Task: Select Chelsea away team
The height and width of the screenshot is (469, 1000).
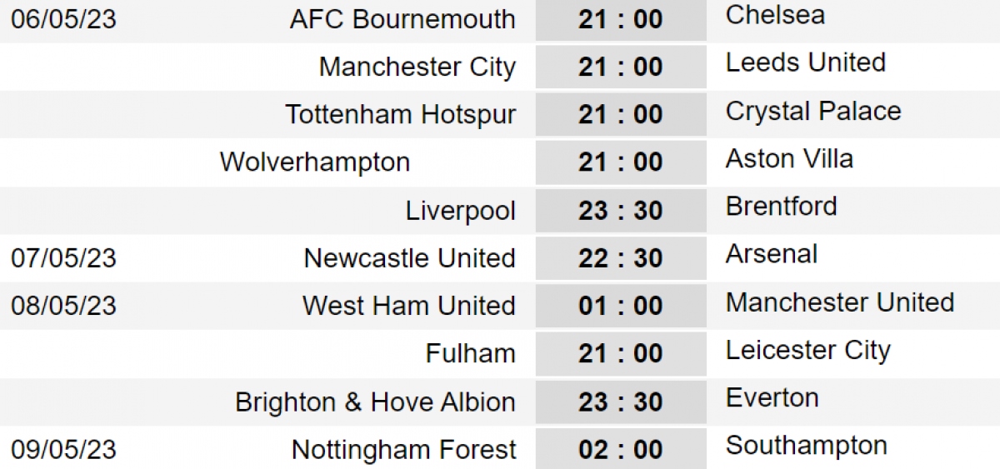Action: point(775,15)
